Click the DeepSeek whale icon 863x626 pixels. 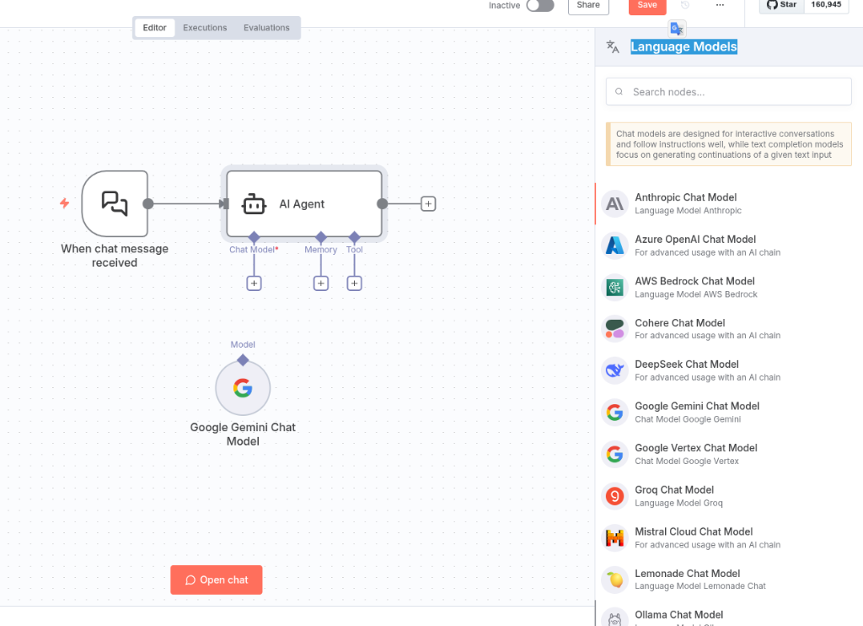(x=614, y=371)
